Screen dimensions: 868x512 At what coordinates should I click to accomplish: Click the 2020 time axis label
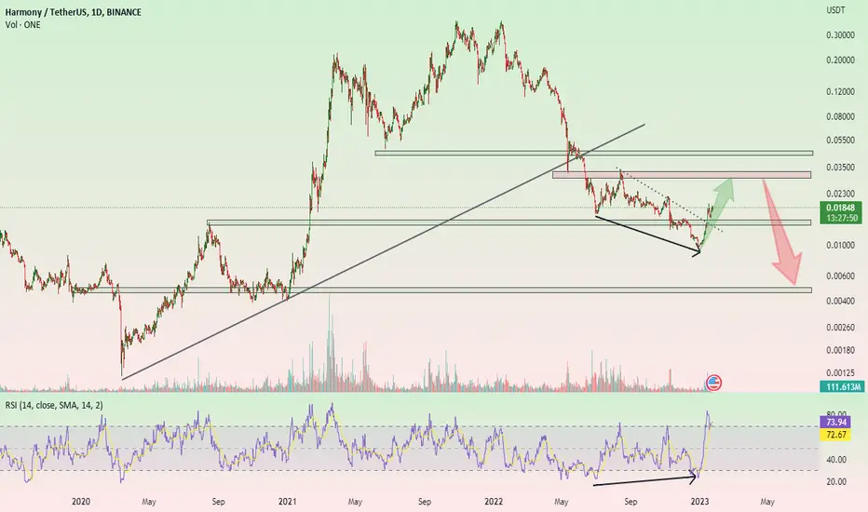81,502
